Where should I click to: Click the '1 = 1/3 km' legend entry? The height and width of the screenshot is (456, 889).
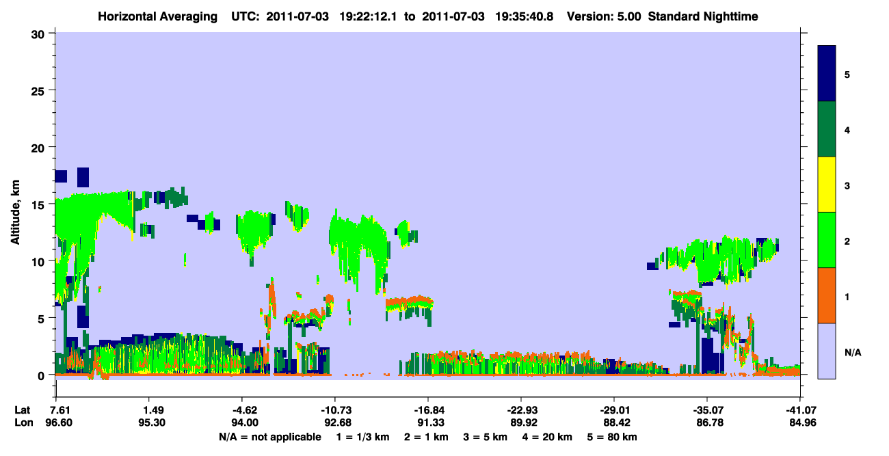[x=362, y=437]
